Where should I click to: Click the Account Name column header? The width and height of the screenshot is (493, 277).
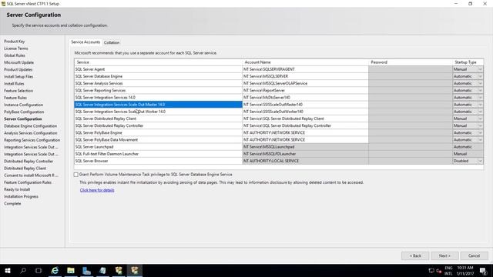(305, 62)
